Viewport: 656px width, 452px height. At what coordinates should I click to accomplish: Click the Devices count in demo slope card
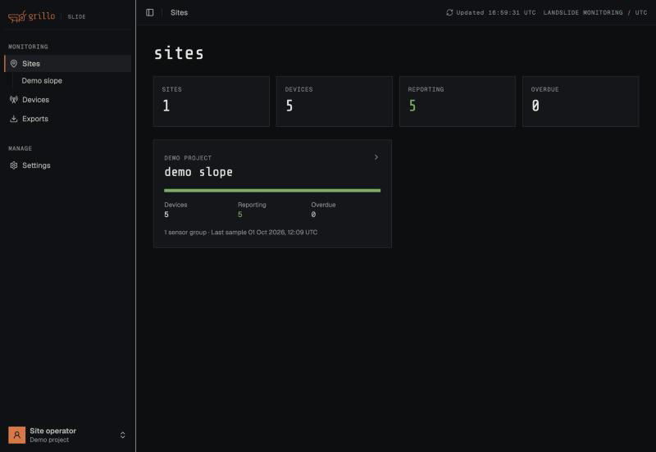(x=166, y=215)
